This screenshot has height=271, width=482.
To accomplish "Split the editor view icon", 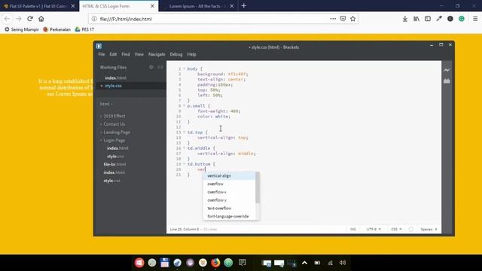I will tap(160, 67).
